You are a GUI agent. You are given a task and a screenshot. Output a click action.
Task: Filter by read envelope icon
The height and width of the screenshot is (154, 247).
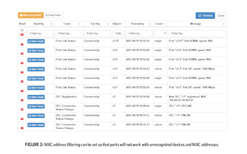[x=22, y=30]
